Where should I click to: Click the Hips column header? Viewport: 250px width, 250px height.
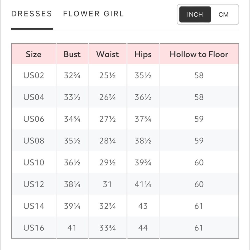pyautogui.click(x=143, y=54)
